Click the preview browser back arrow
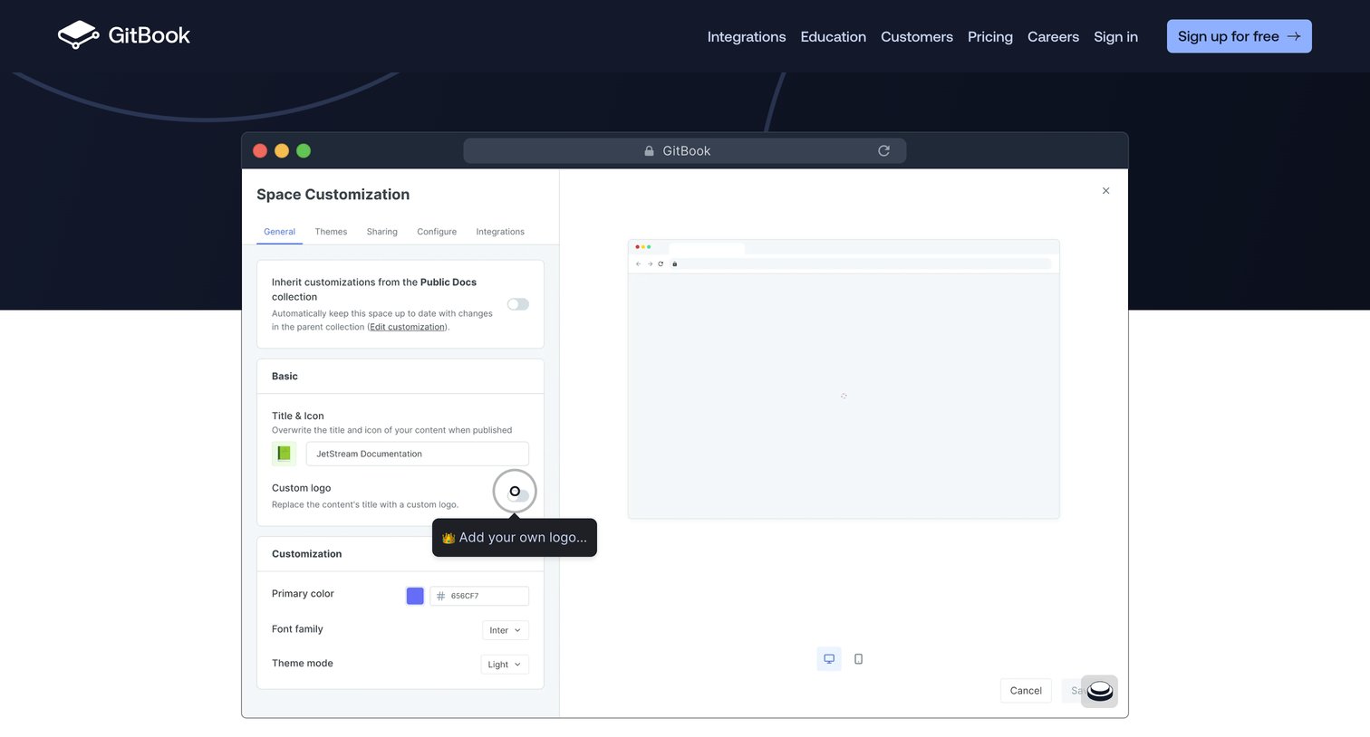The height and width of the screenshot is (737, 1370). point(638,263)
